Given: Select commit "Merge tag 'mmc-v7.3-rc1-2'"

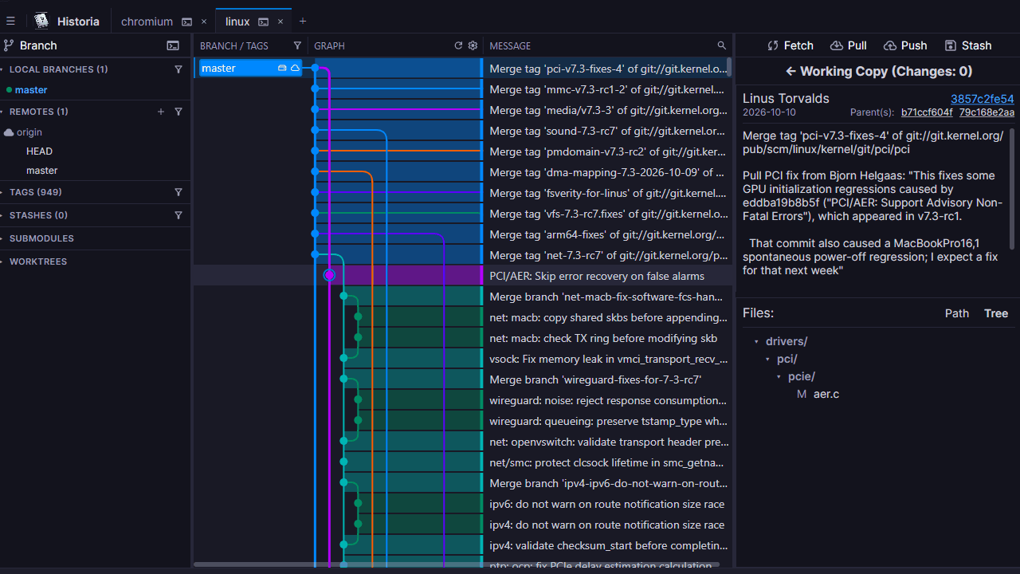Looking at the screenshot, I should (x=608, y=89).
